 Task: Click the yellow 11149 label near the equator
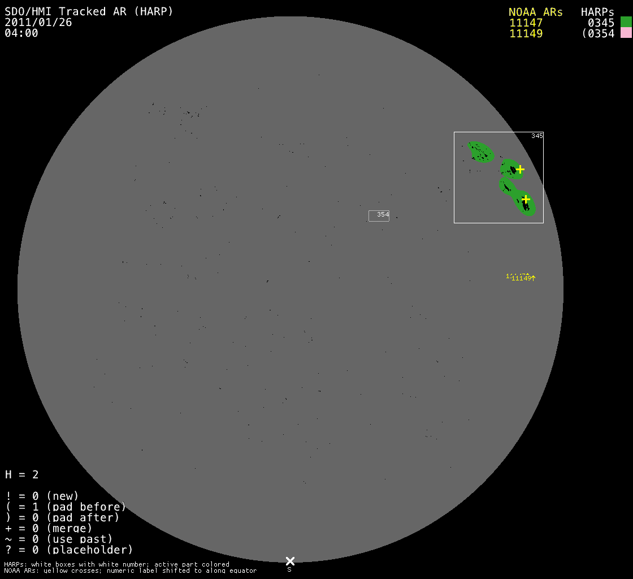point(521,278)
